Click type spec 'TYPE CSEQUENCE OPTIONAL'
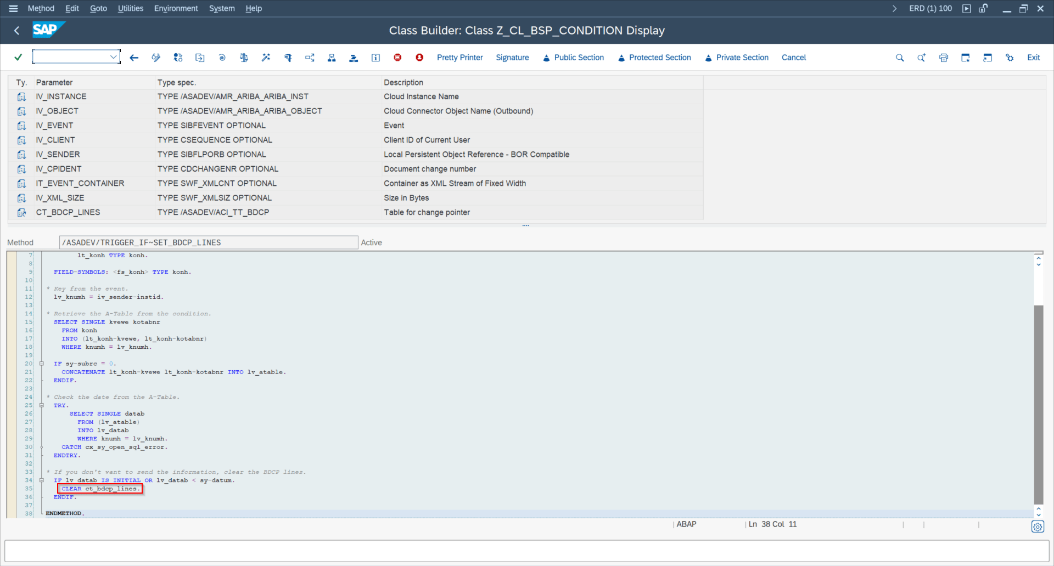 tap(215, 140)
